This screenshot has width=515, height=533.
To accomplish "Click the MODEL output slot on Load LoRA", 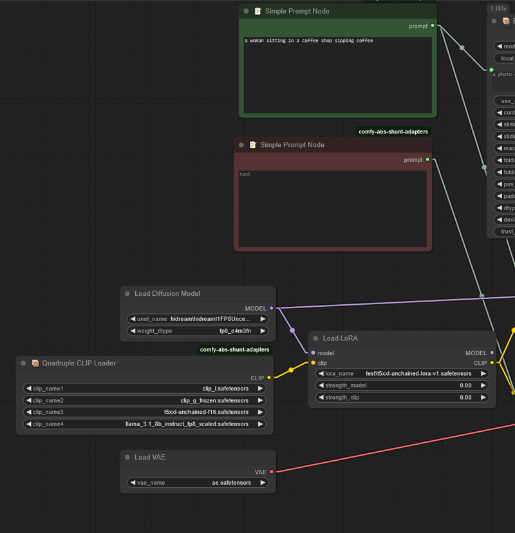I will click(x=492, y=353).
